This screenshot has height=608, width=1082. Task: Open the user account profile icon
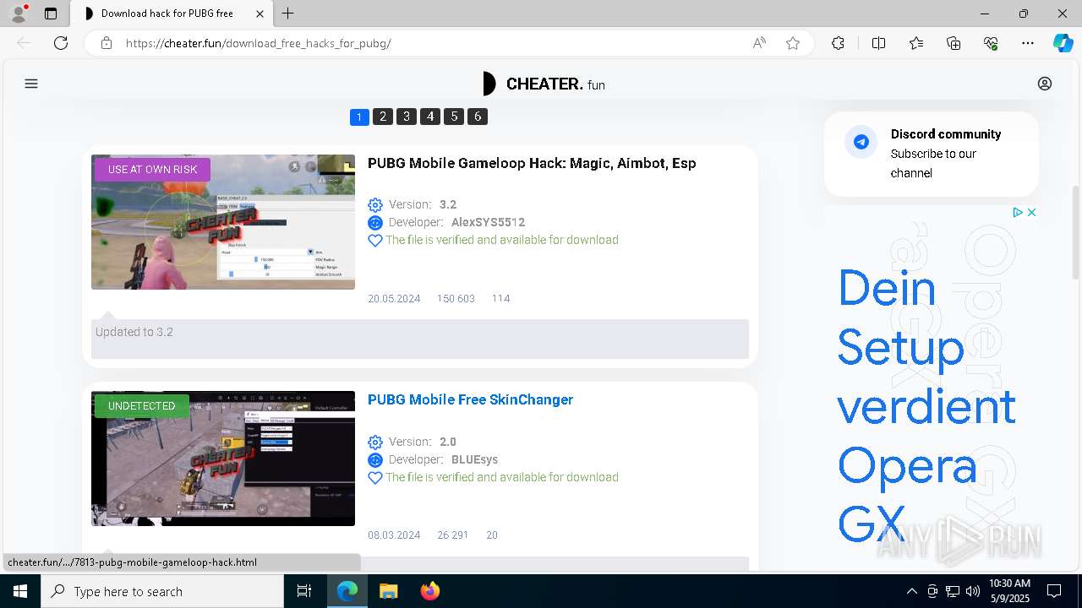click(x=1045, y=84)
